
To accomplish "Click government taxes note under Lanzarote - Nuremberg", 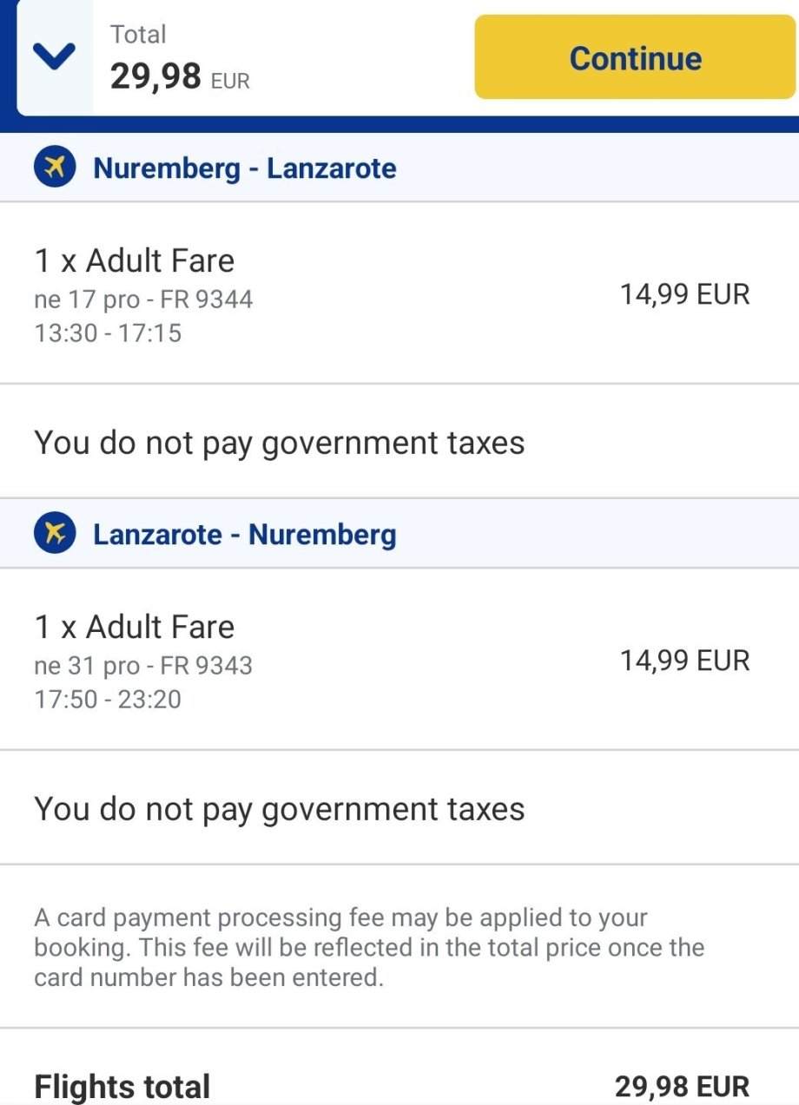I will pyautogui.click(x=280, y=809).
